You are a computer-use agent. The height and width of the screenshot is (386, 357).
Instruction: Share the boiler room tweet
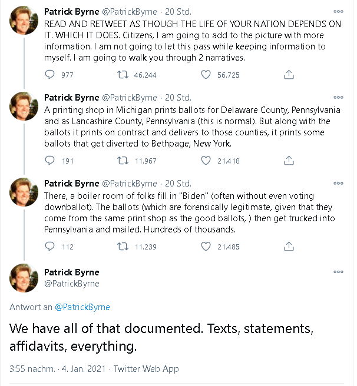[289, 247]
